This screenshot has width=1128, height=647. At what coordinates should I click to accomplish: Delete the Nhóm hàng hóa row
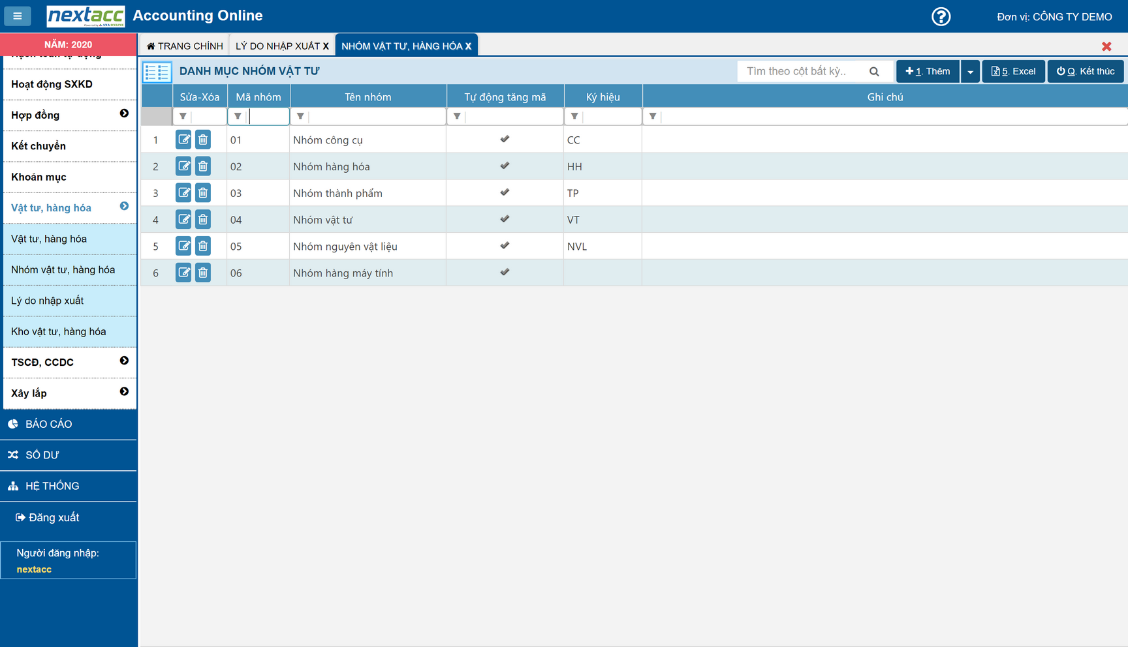[203, 166]
